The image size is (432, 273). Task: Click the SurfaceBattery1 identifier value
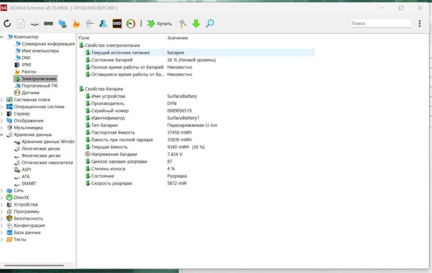pos(183,118)
